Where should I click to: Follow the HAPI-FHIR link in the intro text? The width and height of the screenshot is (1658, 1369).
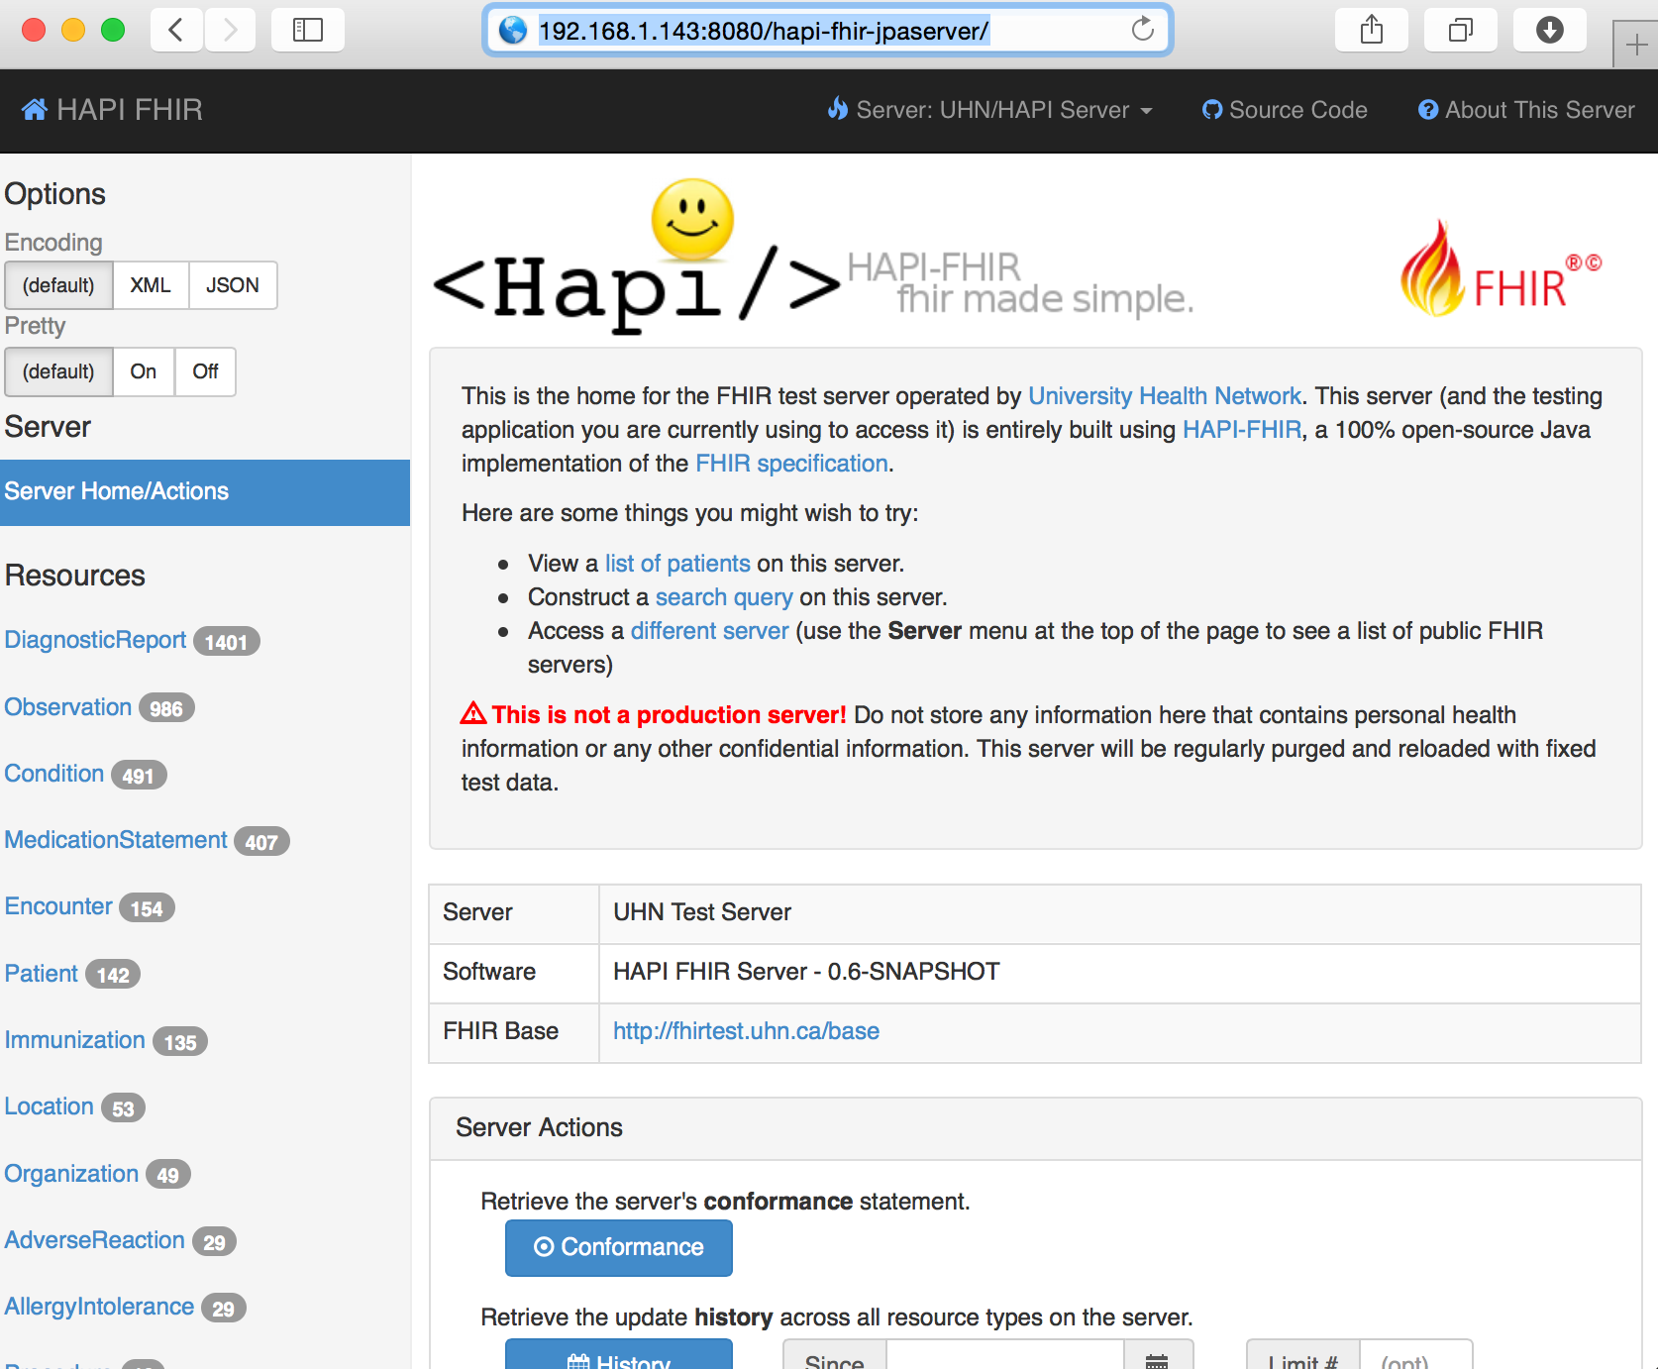pos(1242,430)
